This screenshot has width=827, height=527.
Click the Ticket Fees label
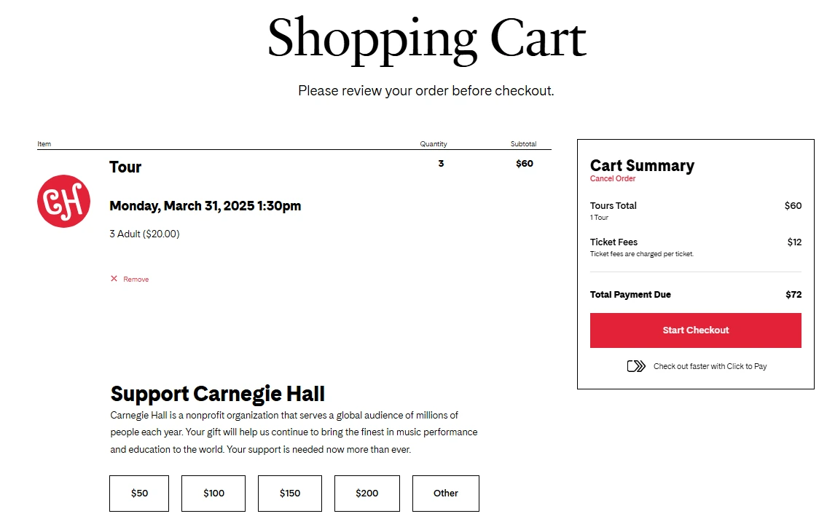coord(614,242)
